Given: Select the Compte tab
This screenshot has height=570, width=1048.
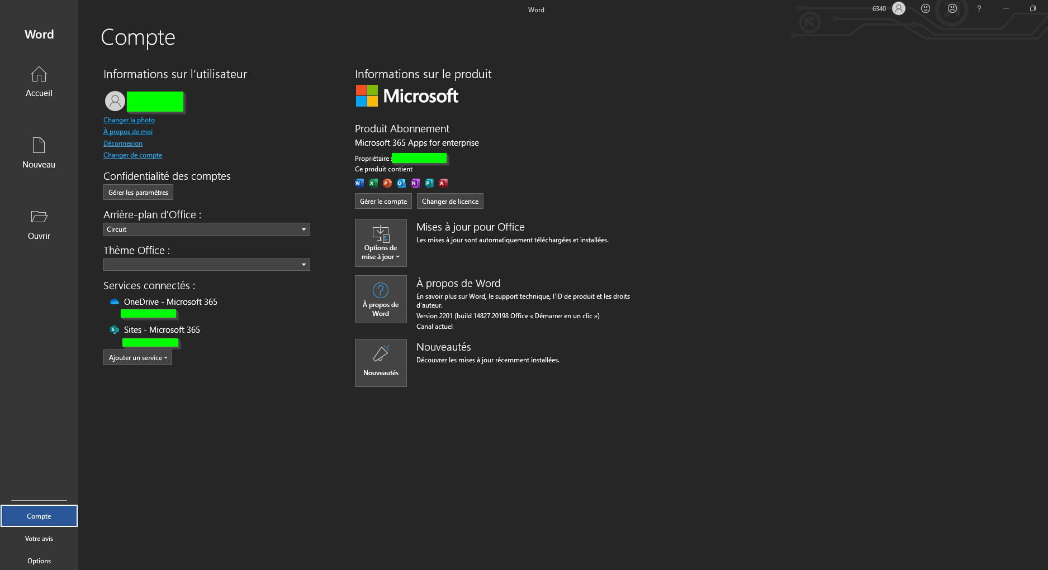Looking at the screenshot, I should (x=39, y=516).
